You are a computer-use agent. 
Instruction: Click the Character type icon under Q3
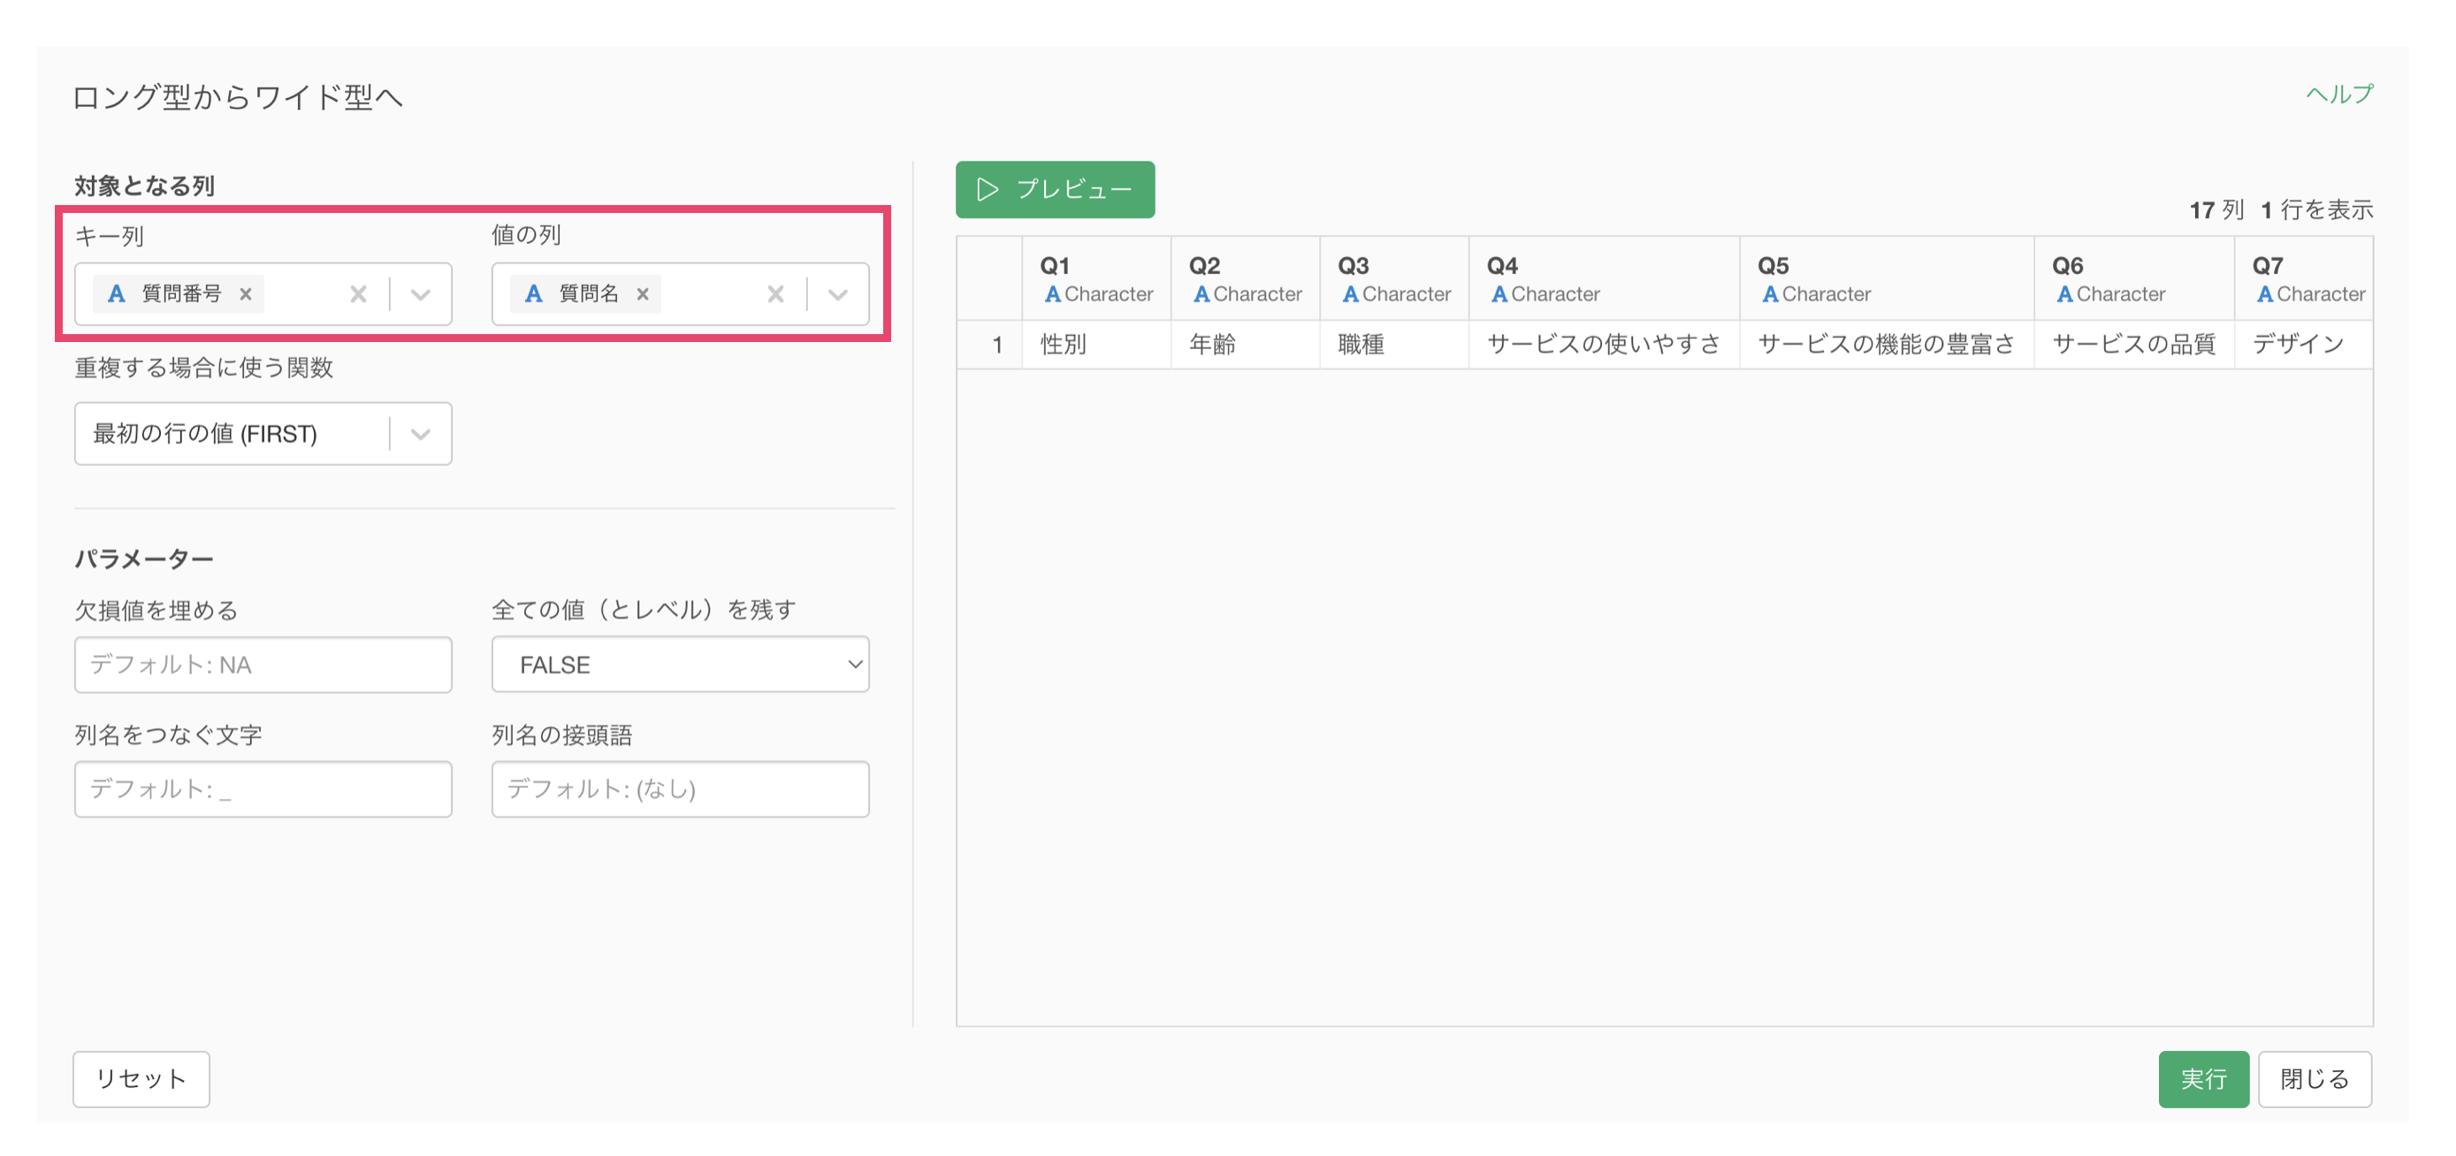pos(1350,294)
